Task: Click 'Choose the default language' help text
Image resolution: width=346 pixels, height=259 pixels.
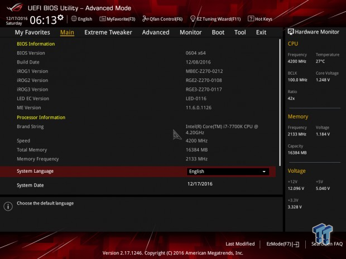Action: pos(45,203)
